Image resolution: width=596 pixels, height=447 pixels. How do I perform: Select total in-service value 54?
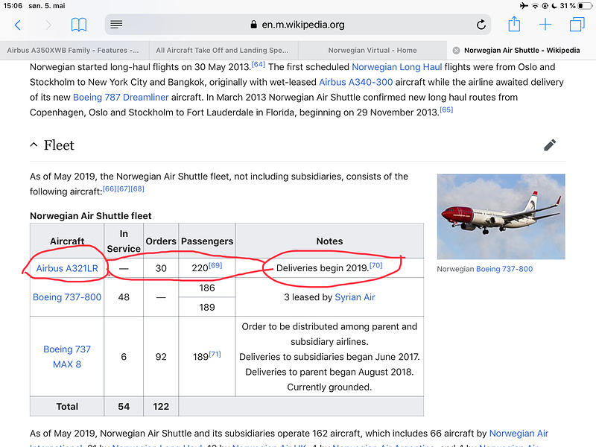tap(124, 407)
